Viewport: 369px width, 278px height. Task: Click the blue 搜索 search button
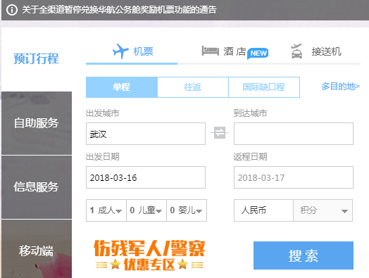(304, 255)
